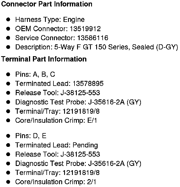The width and height of the screenshot is (180, 187).
Task: Select the Harness Type: Engine line
Action: click(50, 20)
